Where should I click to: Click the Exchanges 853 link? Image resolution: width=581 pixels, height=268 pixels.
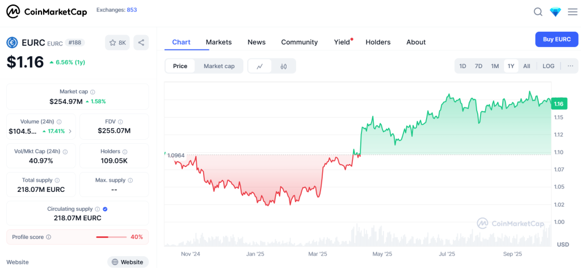tap(116, 10)
